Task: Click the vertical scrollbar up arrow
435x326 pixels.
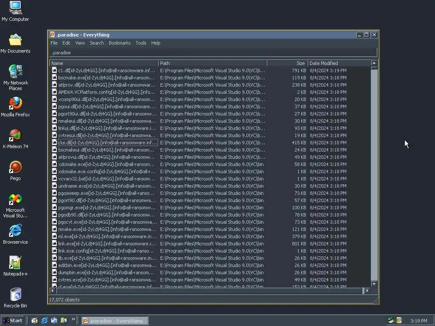Action: pos(374,63)
